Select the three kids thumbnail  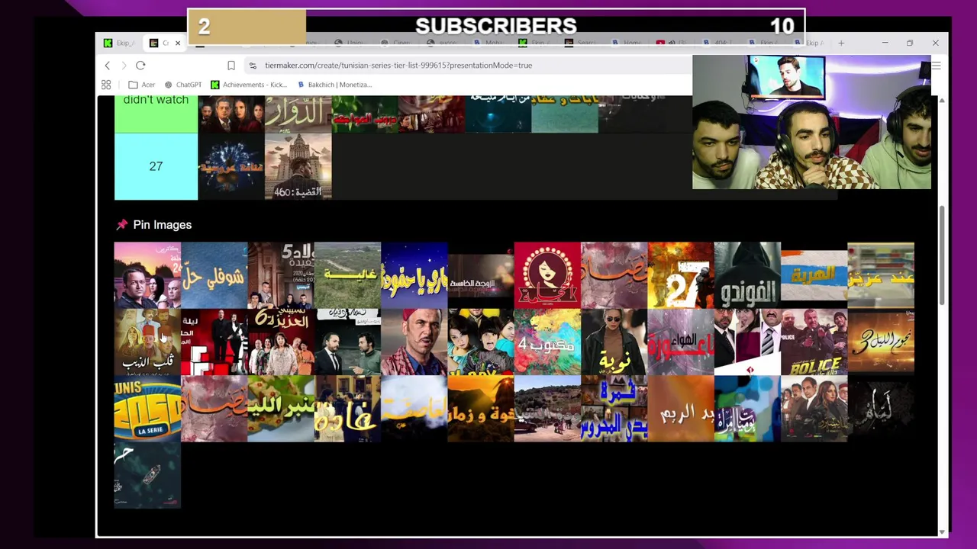pyautogui.click(x=481, y=342)
